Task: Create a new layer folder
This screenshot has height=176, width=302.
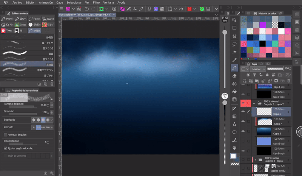Action: click(x=257, y=81)
